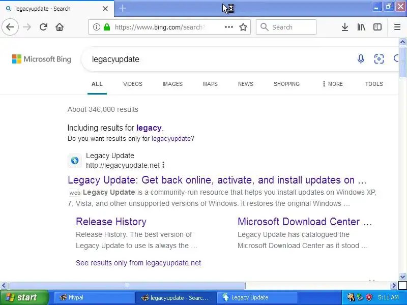The width and height of the screenshot is (407, 305).
Task: Switch to the VIDEOS tab
Action: [x=133, y=84]
